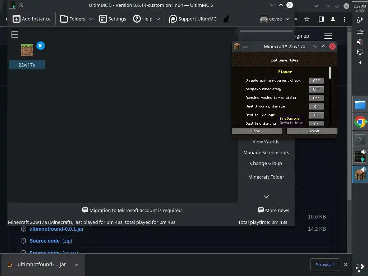Open the system clock 2:32 AM
Viewport: 368px width, 276px height.
pyautogui.click(x=360, y=8)
